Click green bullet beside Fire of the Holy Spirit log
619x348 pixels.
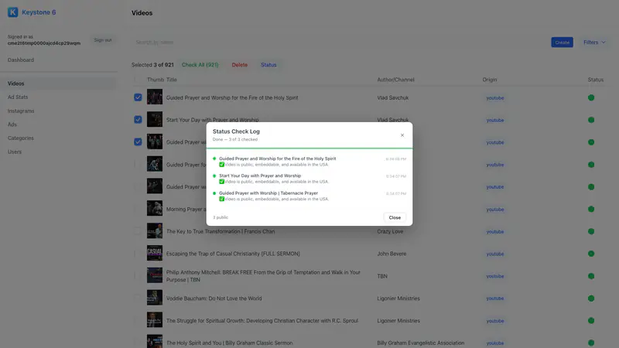pos(214,159)
